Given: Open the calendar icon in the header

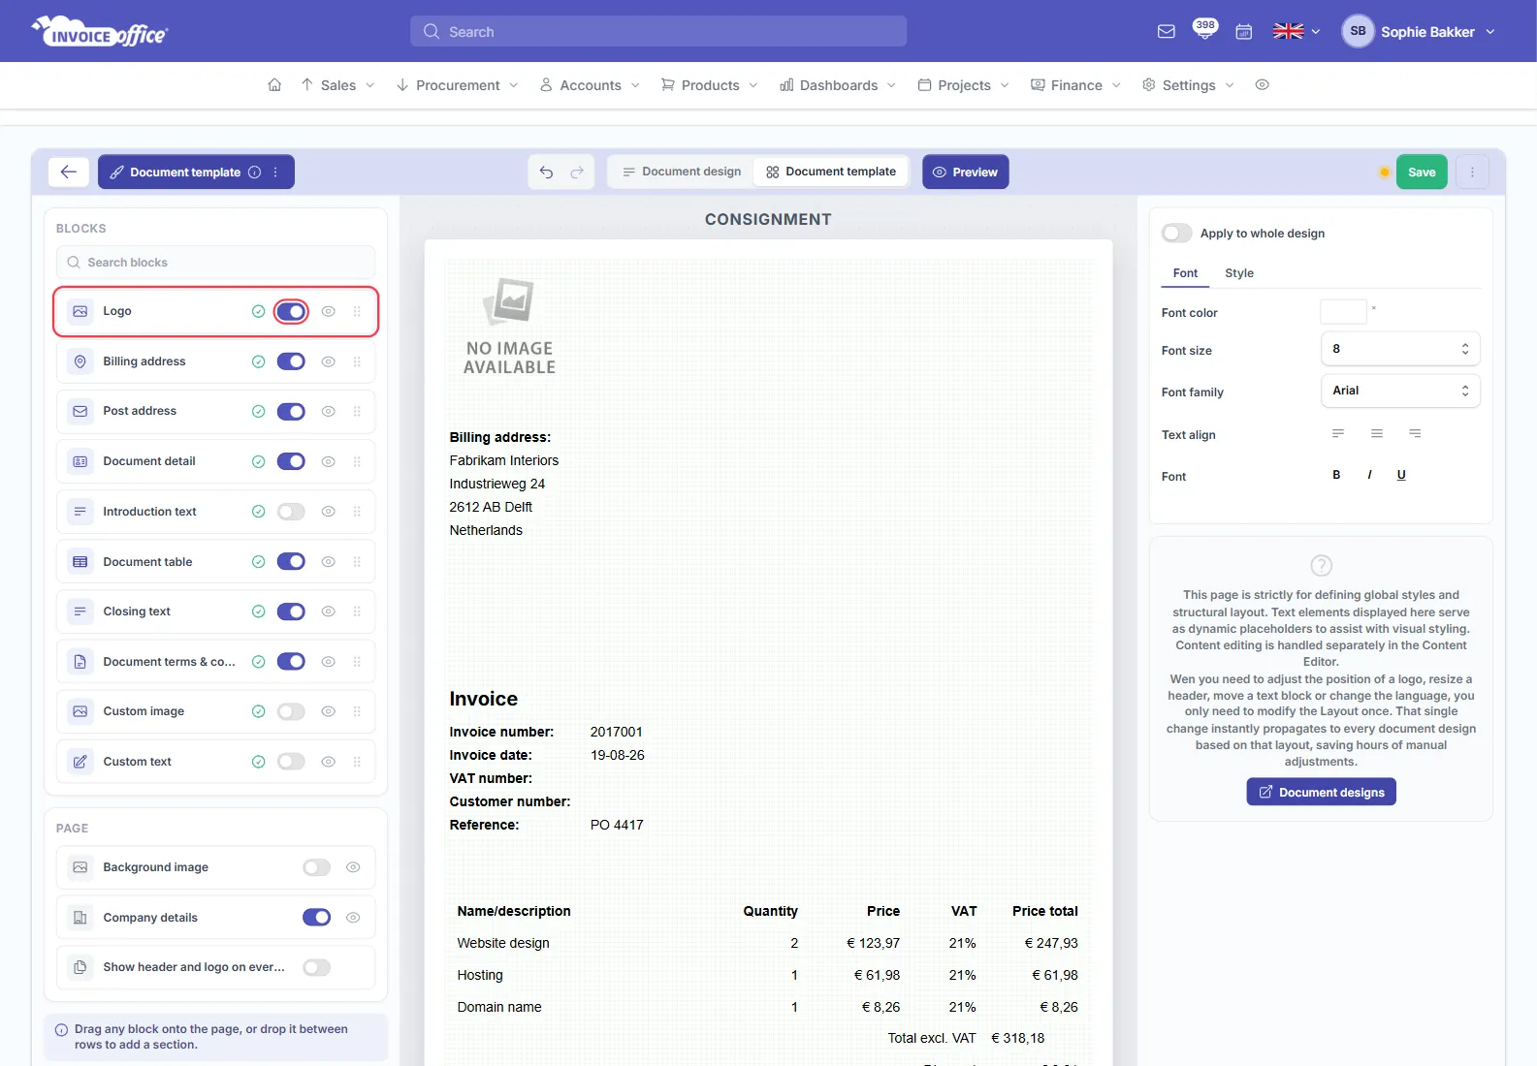Looking at the screenshot, I should (x=1244, y=32).
